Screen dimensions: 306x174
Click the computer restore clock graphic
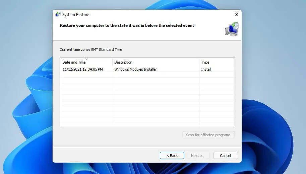232,29
